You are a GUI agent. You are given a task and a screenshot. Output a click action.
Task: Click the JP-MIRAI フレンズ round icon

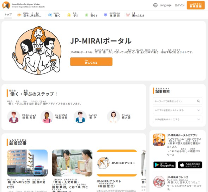[x=159, y=182]
